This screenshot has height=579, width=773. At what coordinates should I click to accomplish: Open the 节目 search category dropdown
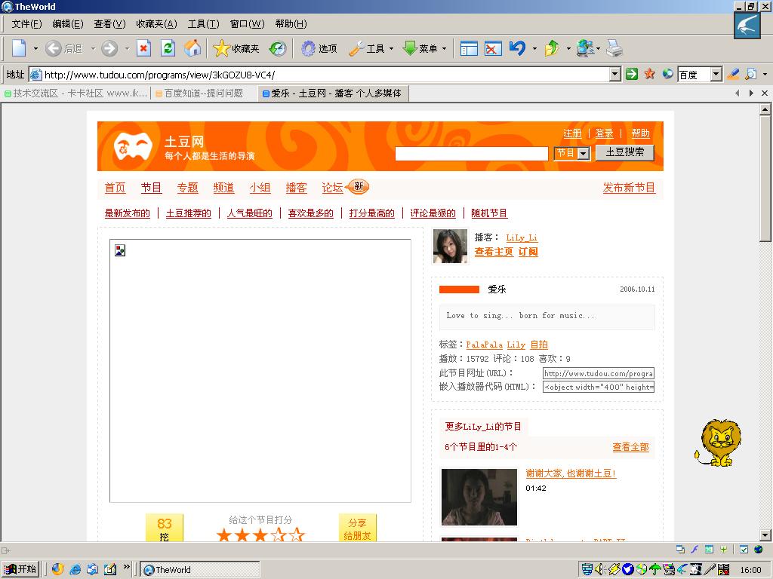tap(584, 154)
